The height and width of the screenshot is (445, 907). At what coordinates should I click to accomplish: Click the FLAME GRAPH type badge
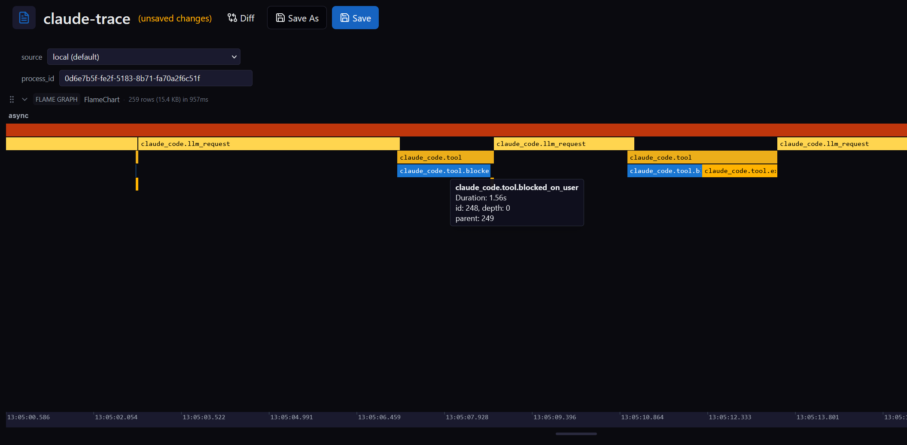[x=57, y=99]
